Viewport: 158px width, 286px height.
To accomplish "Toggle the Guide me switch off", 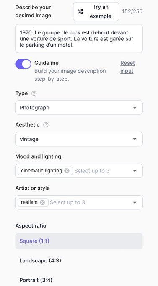I will click(x=23, y=64).
